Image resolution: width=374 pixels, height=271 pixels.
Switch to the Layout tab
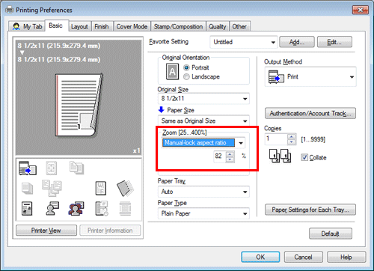coord(79,26)
